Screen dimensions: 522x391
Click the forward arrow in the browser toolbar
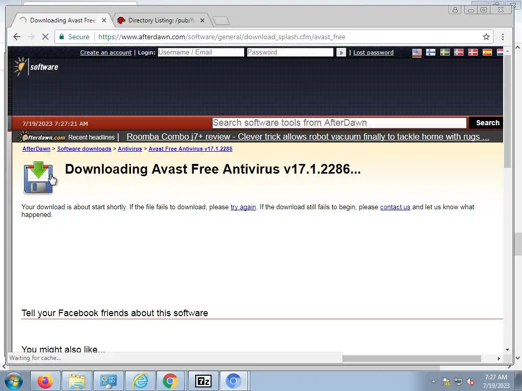[x=31, y=37]
